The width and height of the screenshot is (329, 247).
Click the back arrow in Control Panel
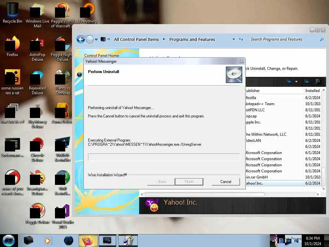(x=81, y=39)
